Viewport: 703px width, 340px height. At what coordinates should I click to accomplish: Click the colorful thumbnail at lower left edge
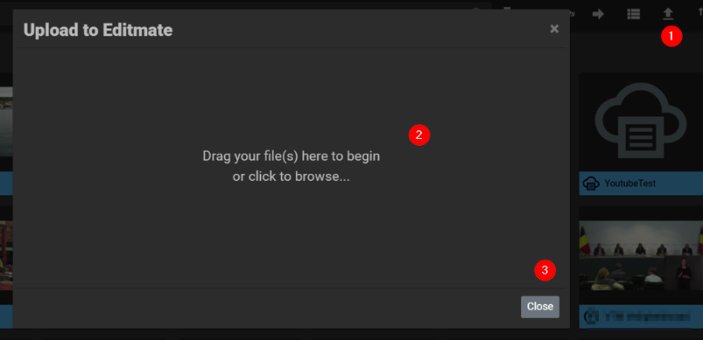click(x=6, y=255)
